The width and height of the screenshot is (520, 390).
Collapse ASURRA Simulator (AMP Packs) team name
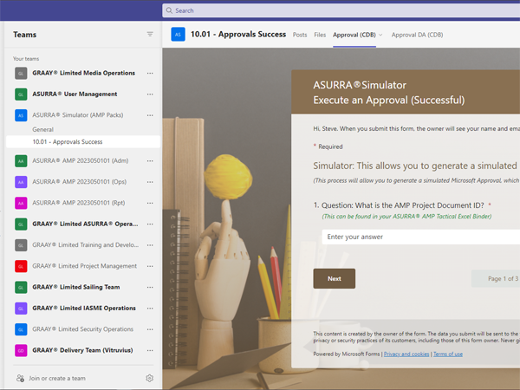point(78,115)
